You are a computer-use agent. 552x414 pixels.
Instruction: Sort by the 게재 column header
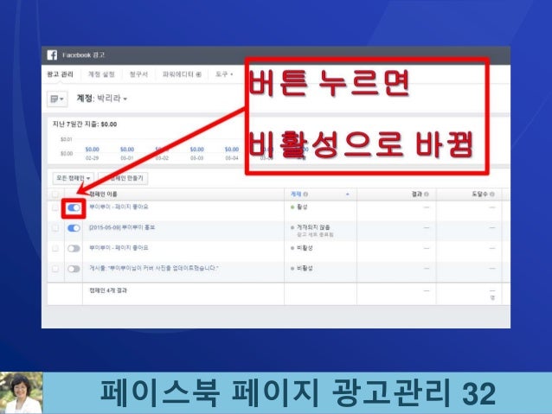296,194
